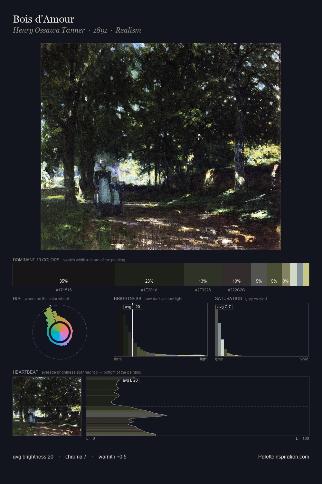The width and height of the screenshot is (322, 484).
Task: Click the hex code #1E201A
Action: coord(149,290)
